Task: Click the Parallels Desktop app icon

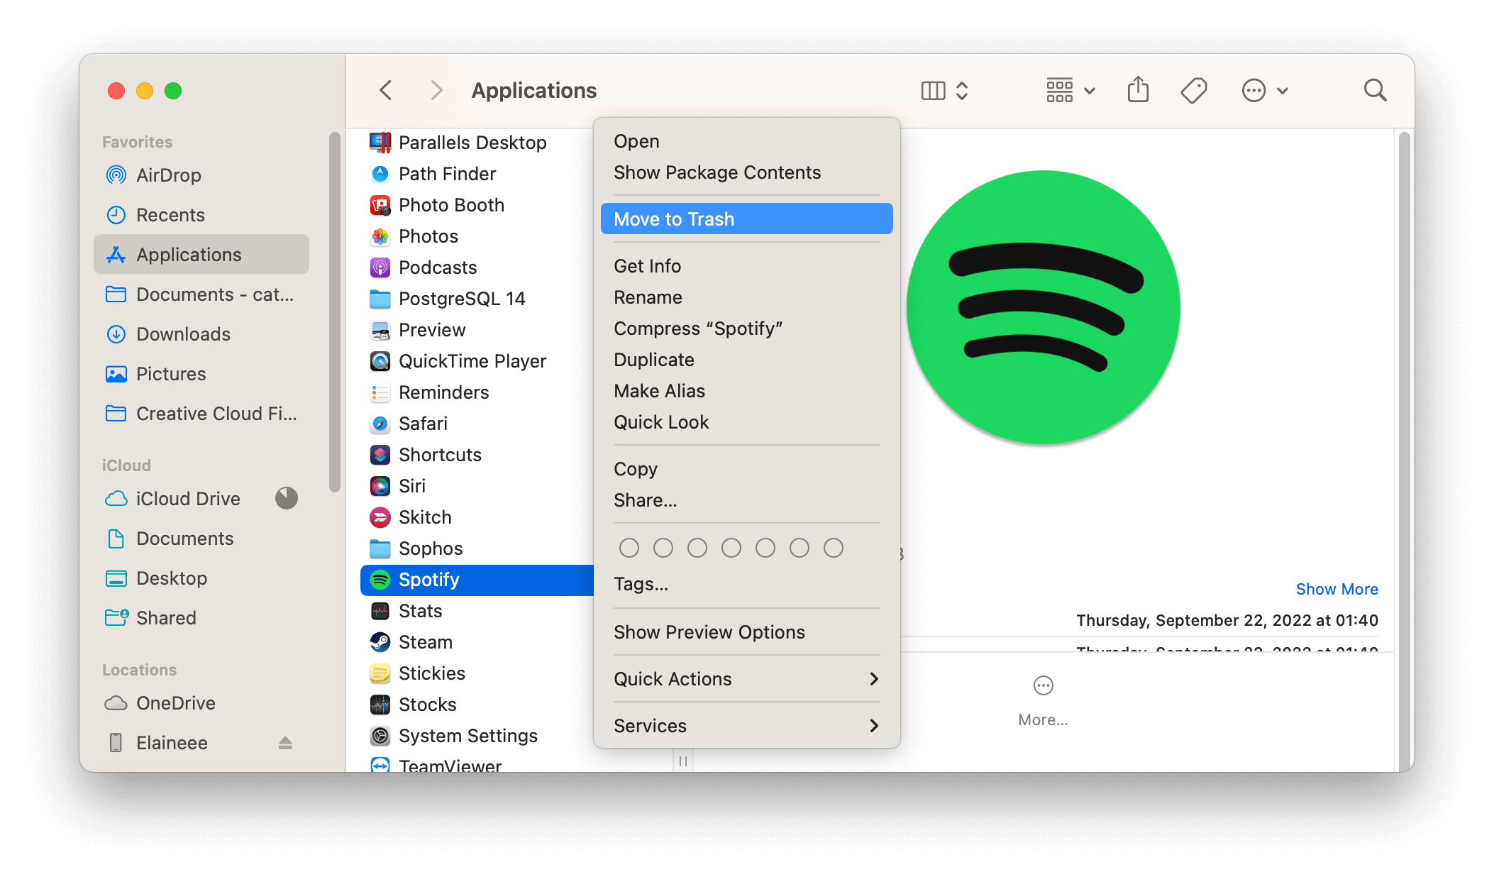Action: click(380, 143)
